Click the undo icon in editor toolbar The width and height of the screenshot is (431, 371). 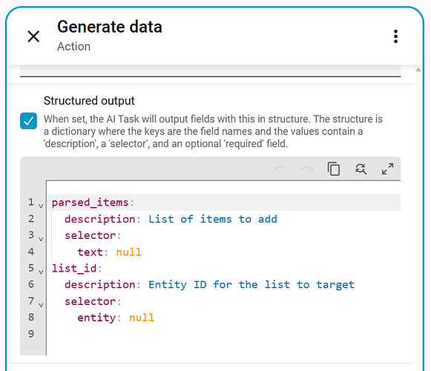tap(280, 168)
